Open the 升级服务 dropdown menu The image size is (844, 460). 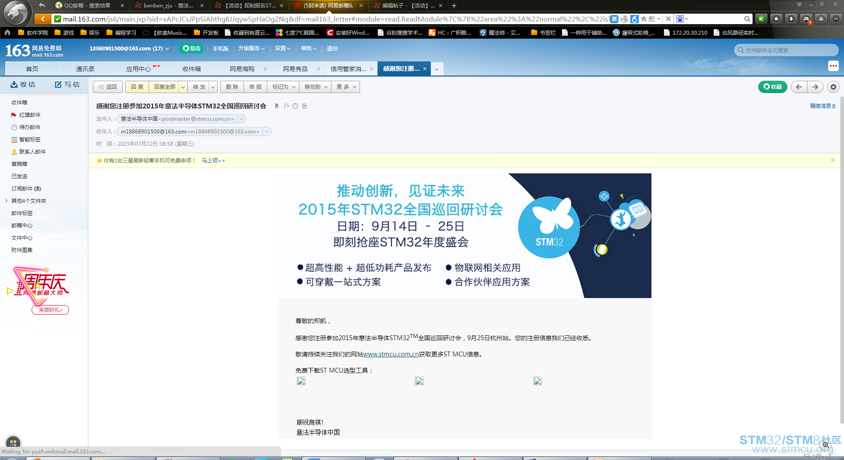tap(251, 49)
